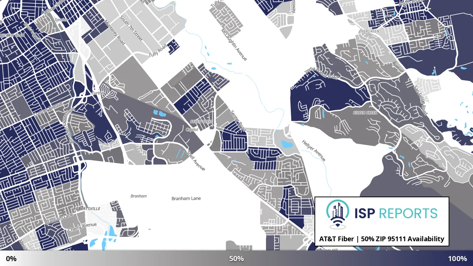Click the ISP Reports building logo icon
This screenshot has height=266, width=473.
pos(338,214)
